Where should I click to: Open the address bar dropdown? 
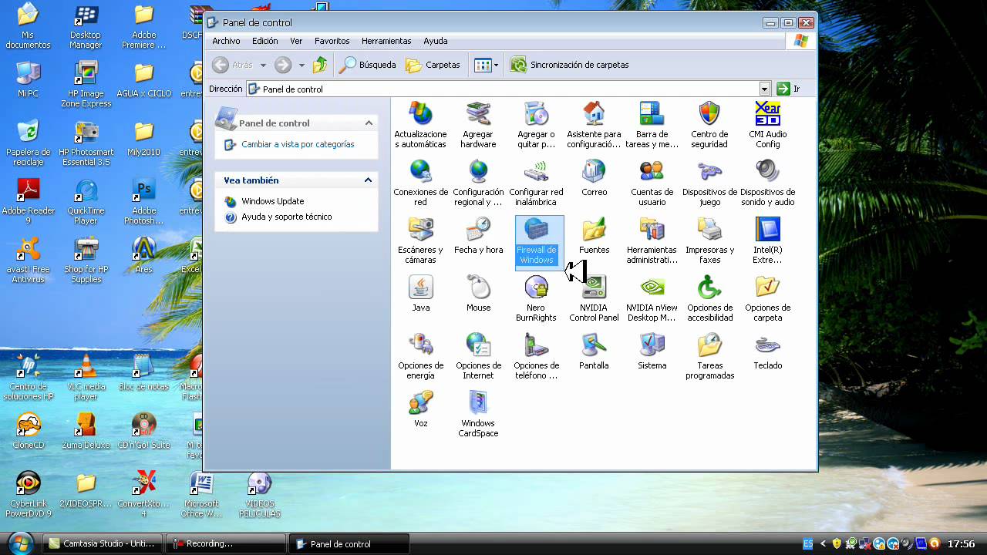(x=765, y=89)
